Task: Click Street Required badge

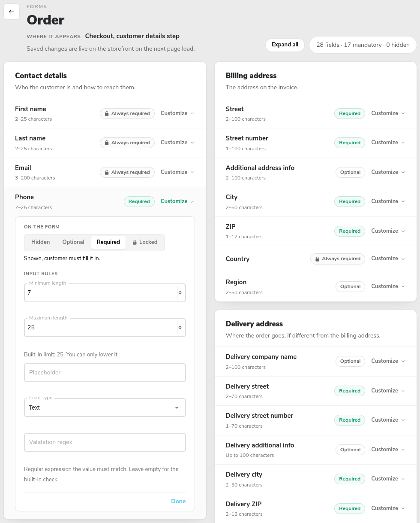Action: 350,113
